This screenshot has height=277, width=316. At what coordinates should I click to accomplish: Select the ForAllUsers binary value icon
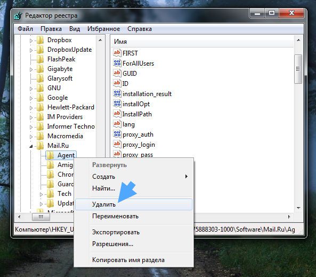click(117, 63)
